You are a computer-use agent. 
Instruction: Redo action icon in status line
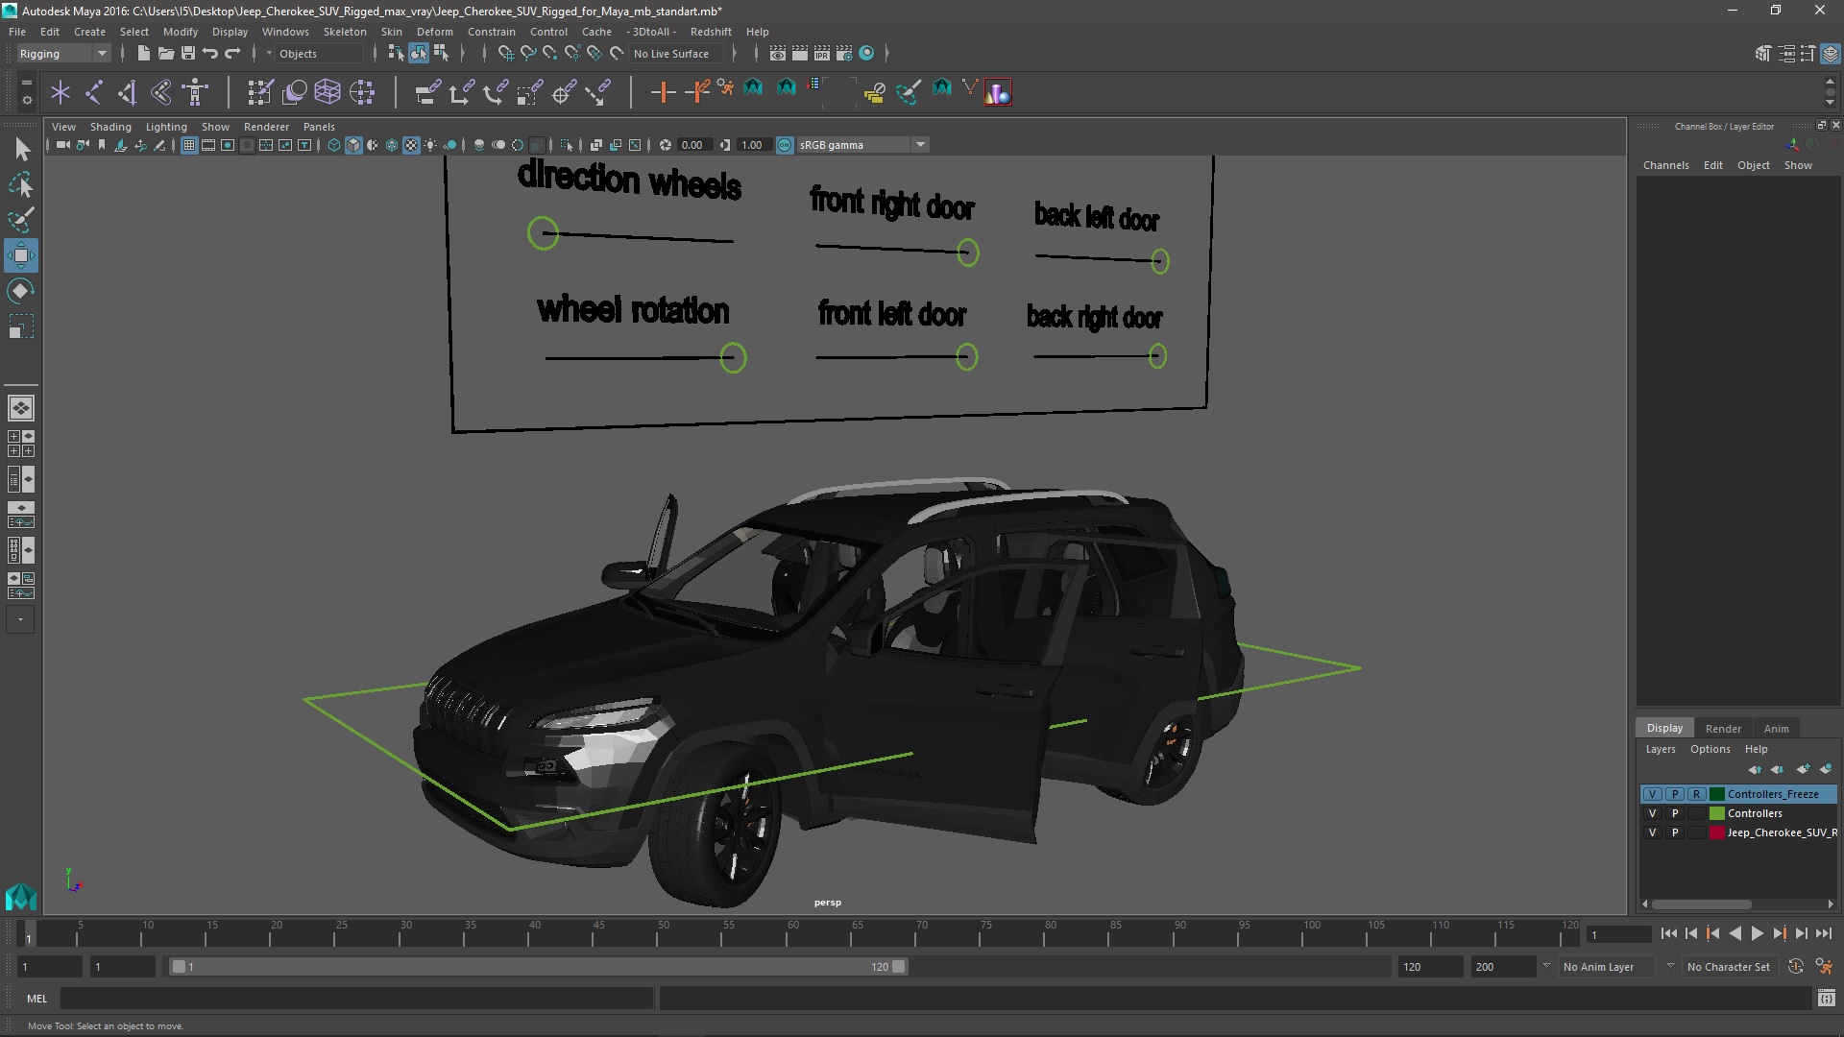[232, 54]
